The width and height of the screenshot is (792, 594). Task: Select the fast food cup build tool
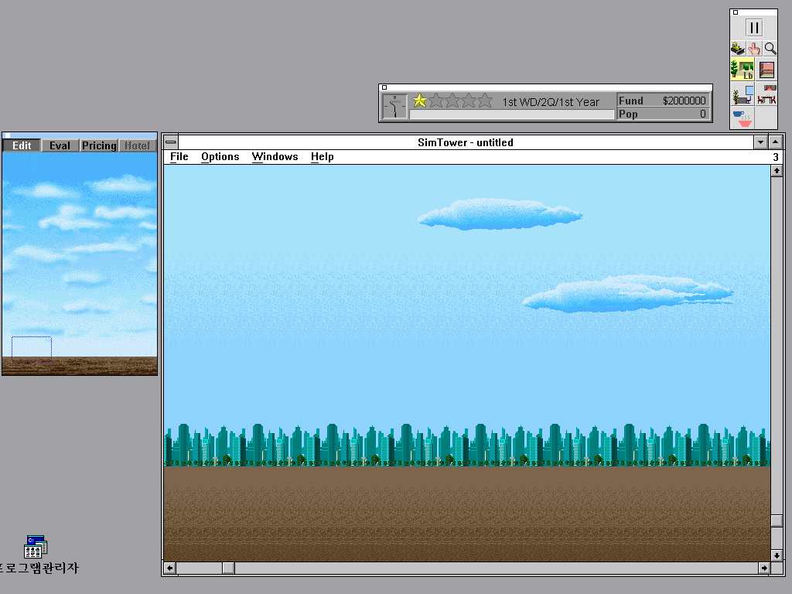pos(742,118)
